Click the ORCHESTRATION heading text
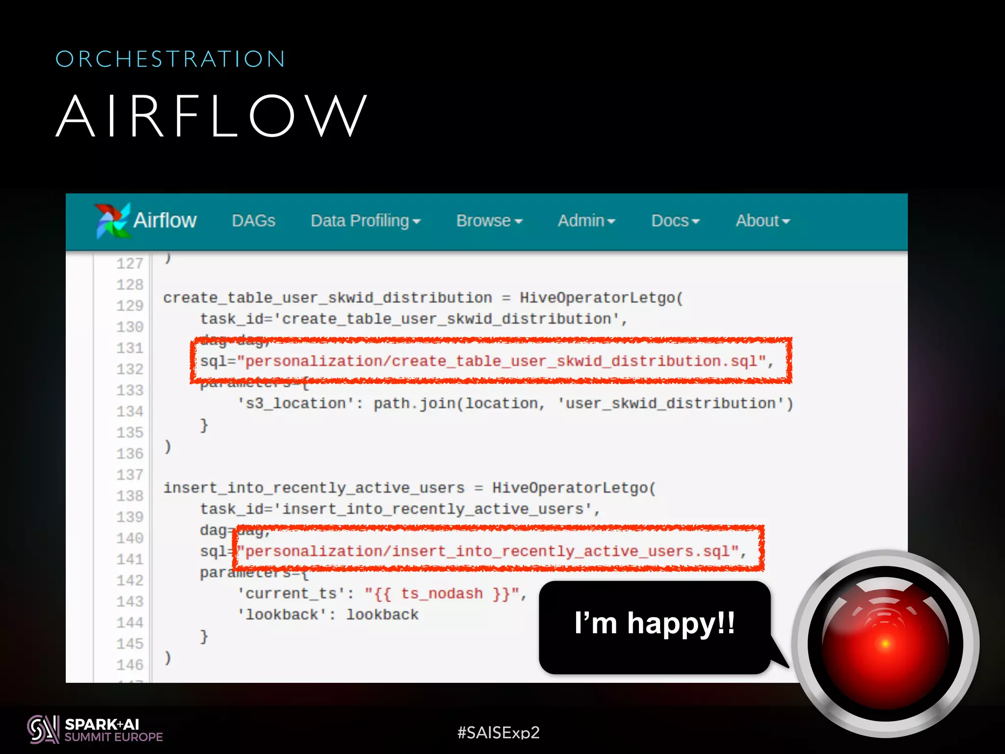This screenshot has width=1005, height=754. (170, 59)
